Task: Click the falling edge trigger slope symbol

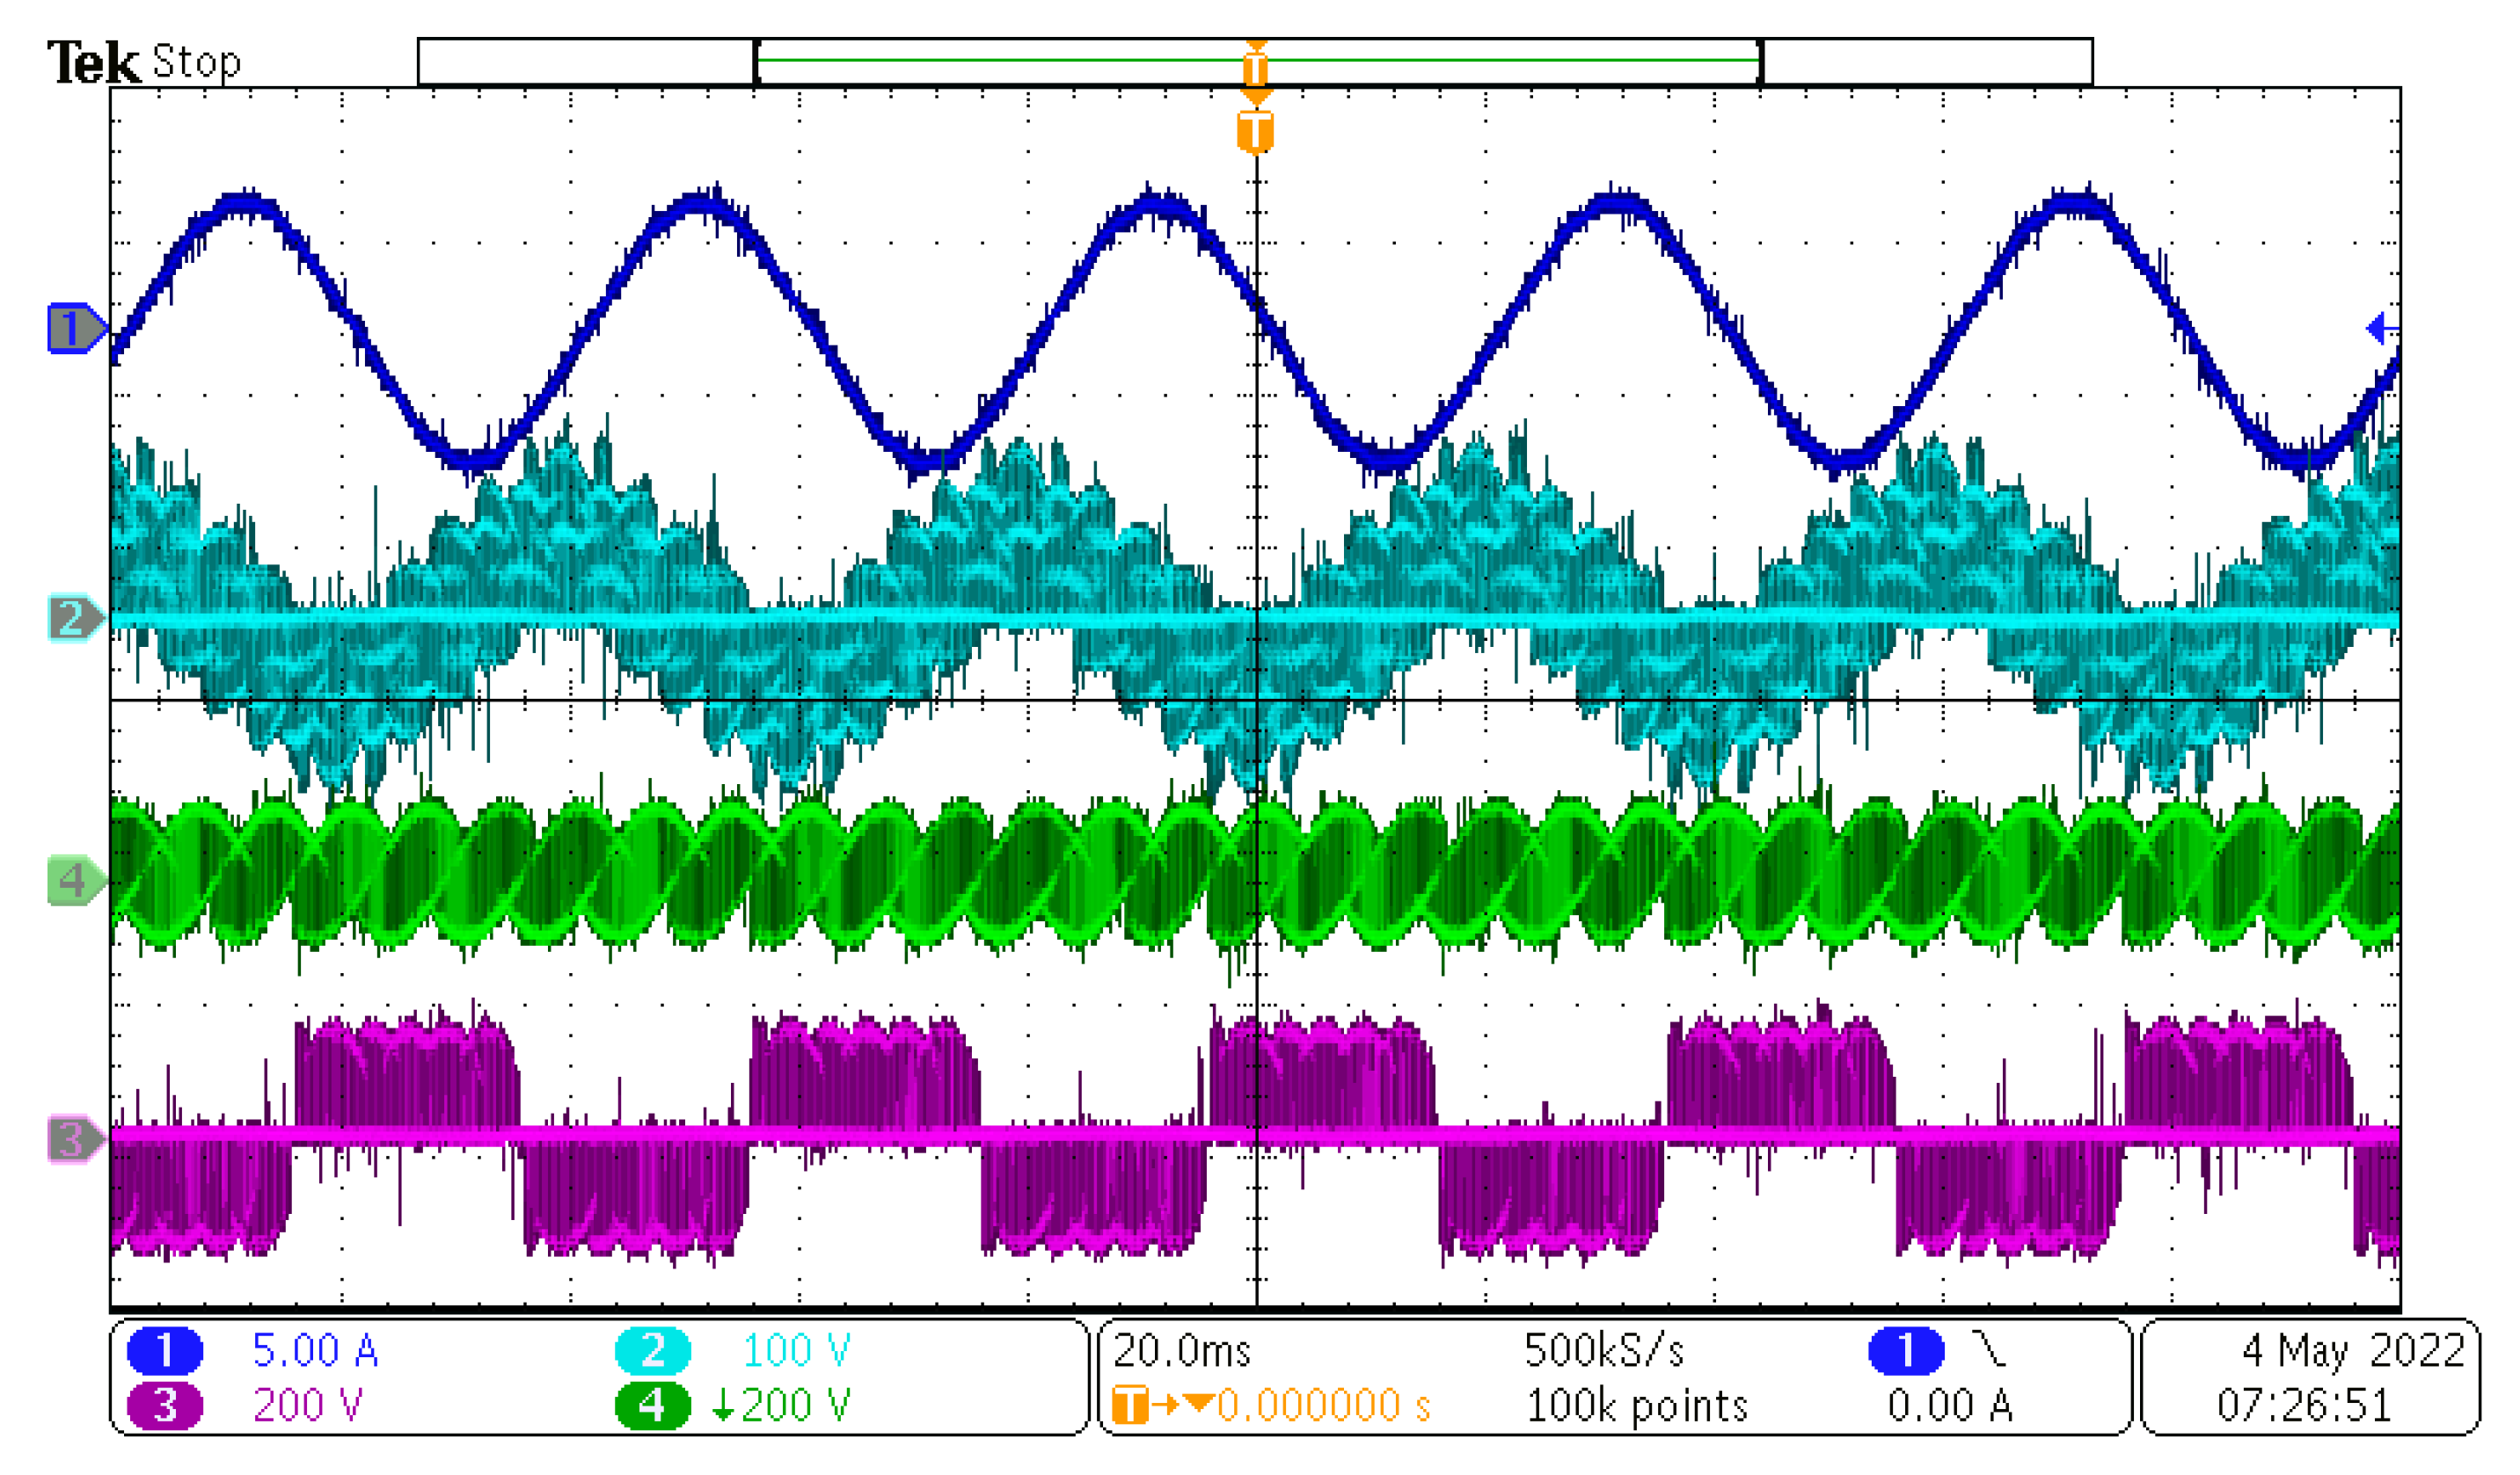Action: click(x=1991, y=1349)
